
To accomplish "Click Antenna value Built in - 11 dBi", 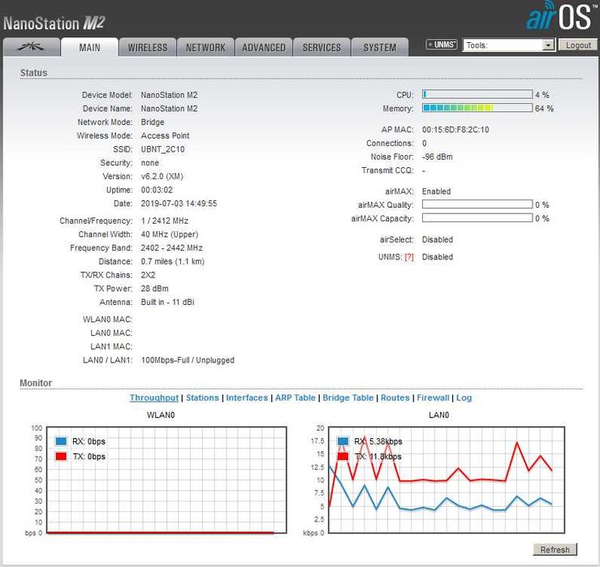I will [x=167, y=302].
